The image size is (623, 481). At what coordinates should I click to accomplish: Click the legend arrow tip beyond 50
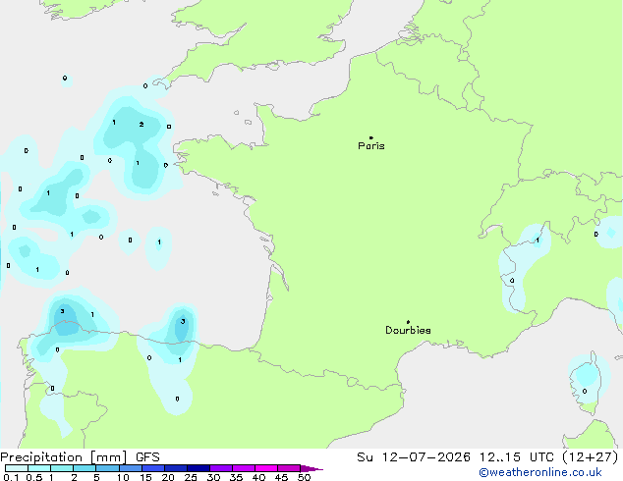311,468
